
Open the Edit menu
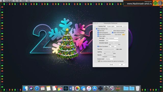[19, 1]
